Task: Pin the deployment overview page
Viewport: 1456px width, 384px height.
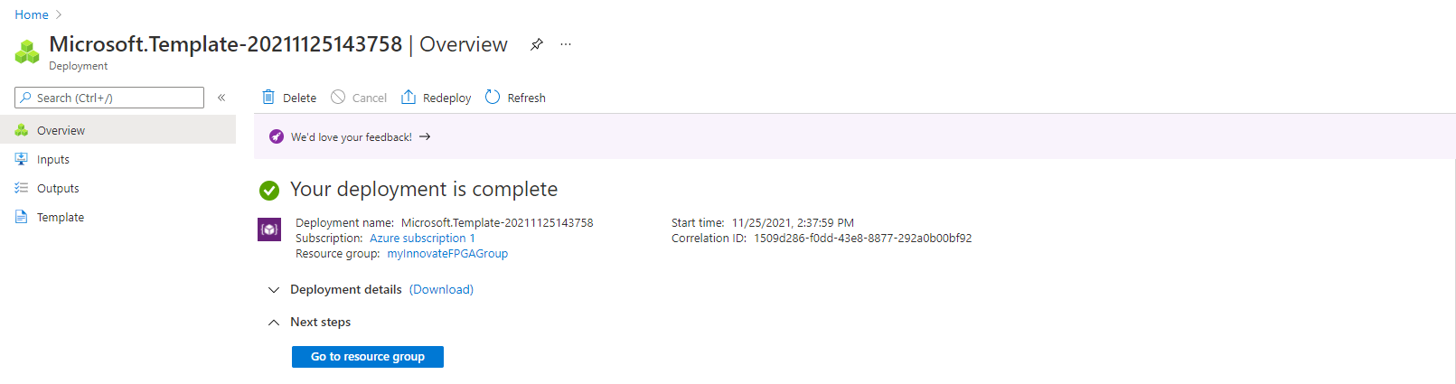Action: click(x=536, y=44)
